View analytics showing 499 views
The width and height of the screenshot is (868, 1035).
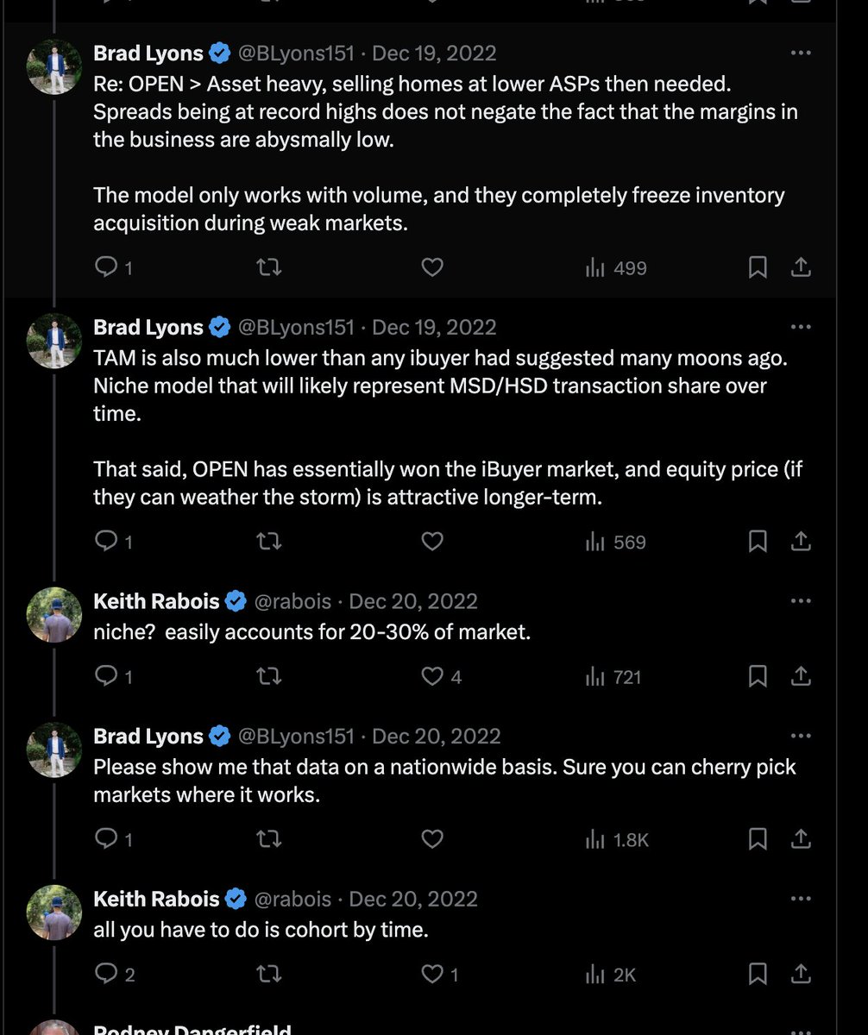point(616,268)
